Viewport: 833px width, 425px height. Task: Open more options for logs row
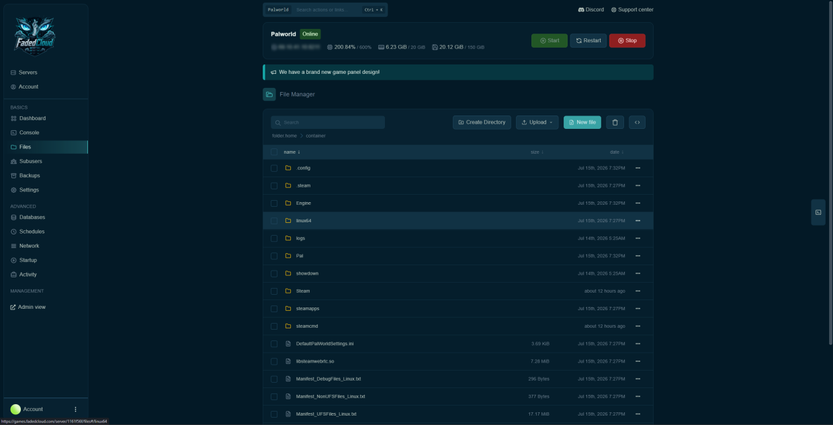click(638, 238)
